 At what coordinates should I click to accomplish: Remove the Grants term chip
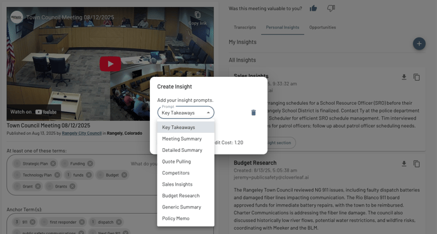(x=72, y=186)
